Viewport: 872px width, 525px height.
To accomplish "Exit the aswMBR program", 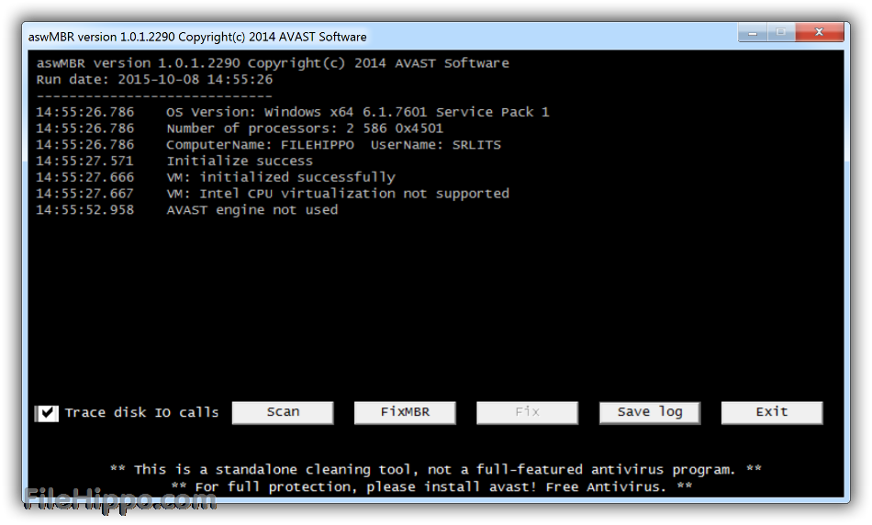I will click(772, 413).
